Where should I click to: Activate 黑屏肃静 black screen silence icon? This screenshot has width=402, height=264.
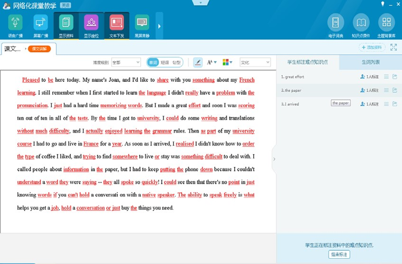point(142,23)
